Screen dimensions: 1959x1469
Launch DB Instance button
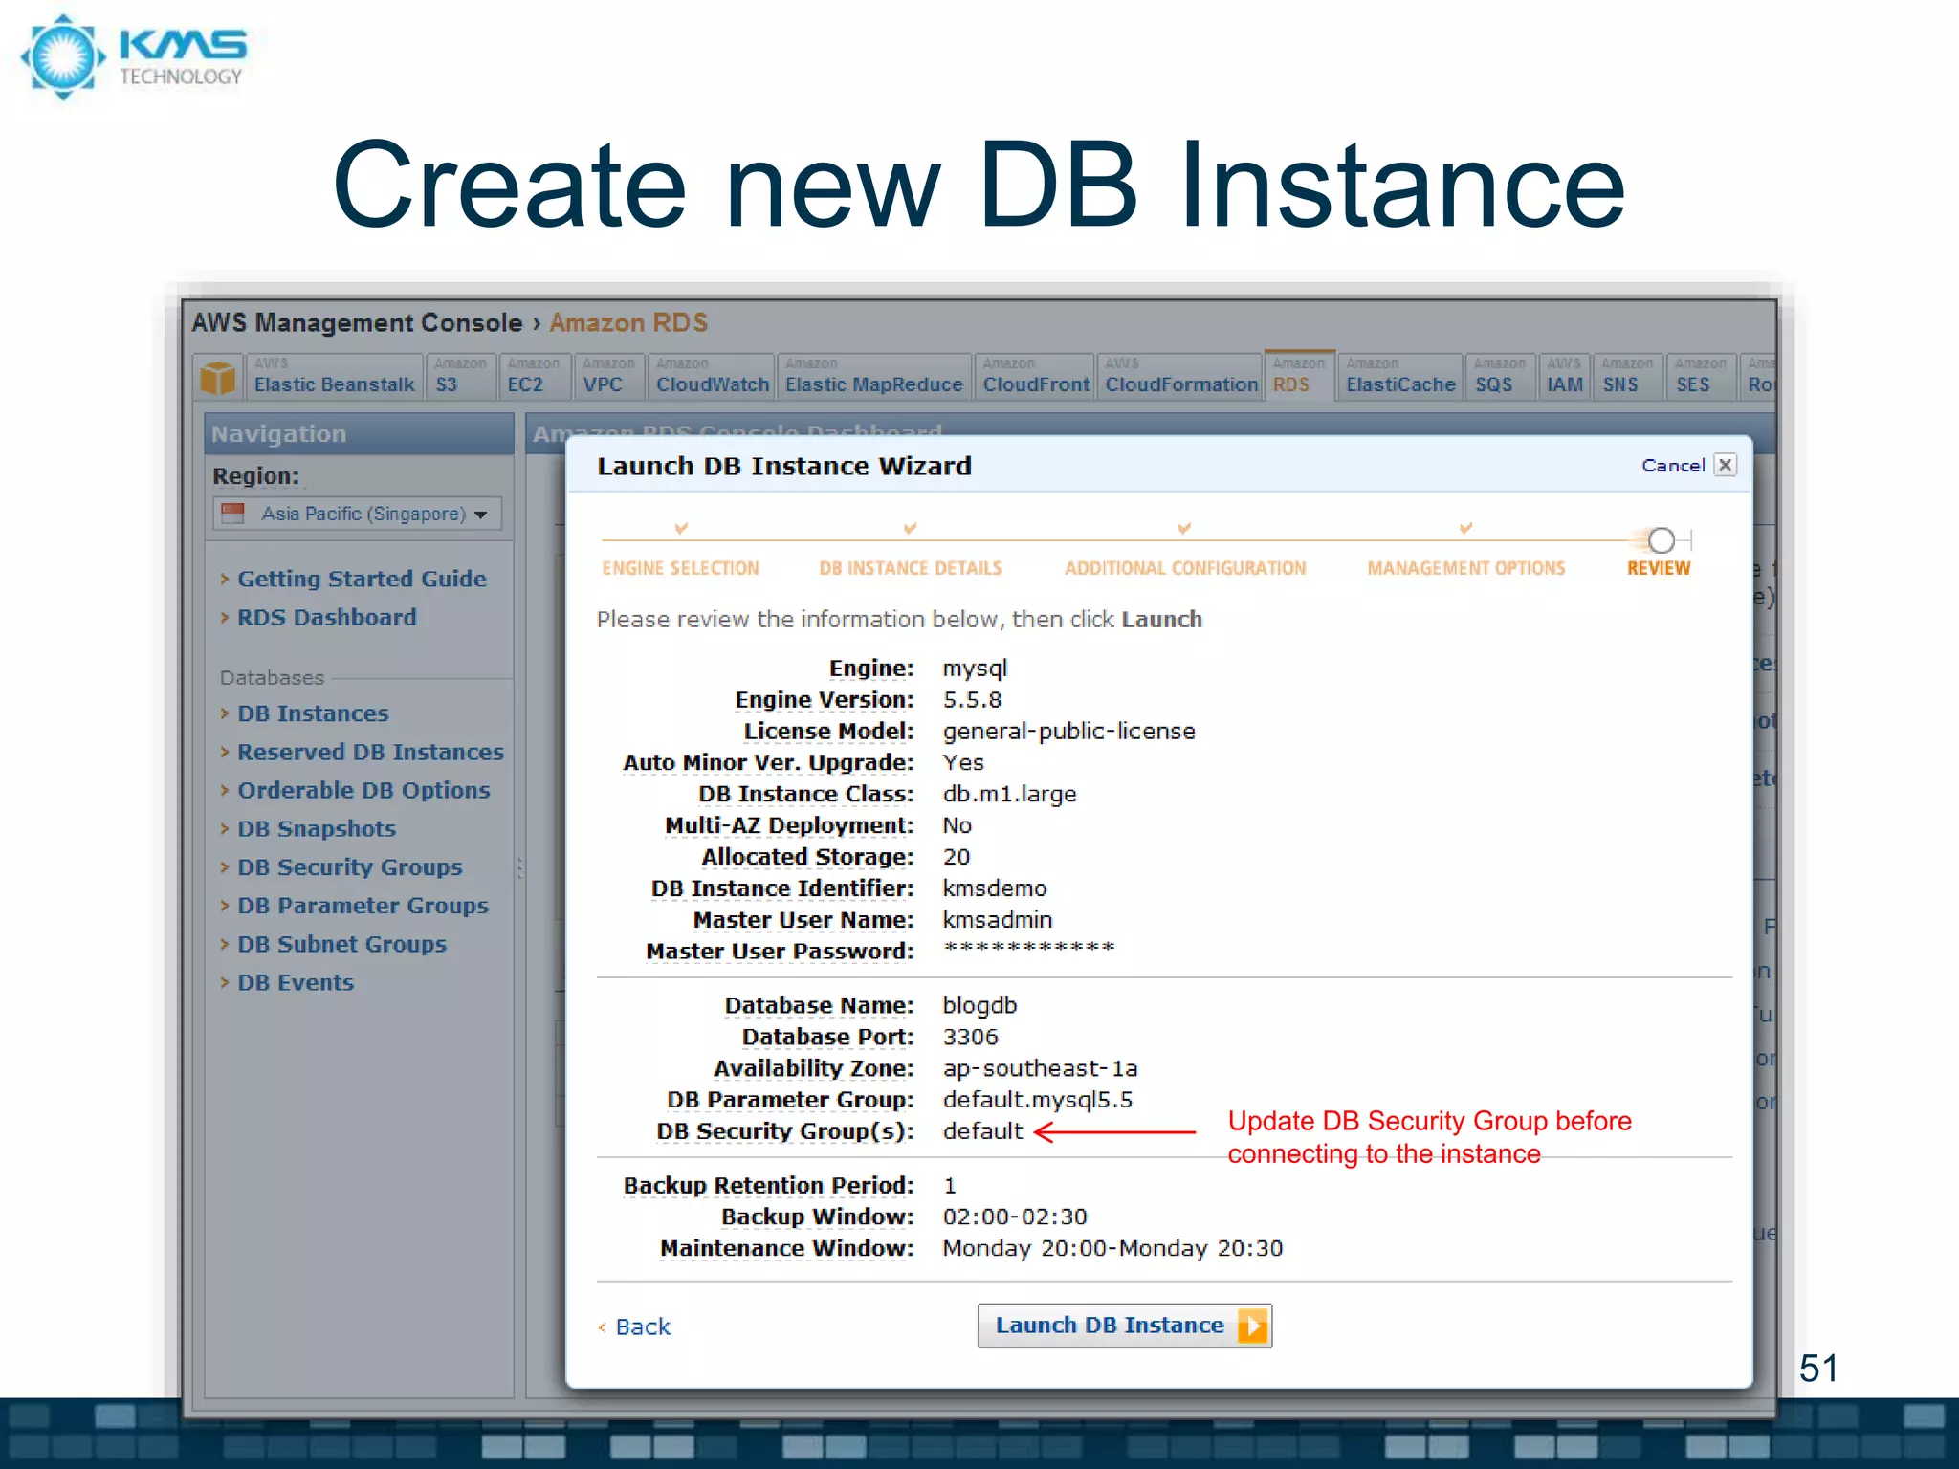[1125, 1326]
